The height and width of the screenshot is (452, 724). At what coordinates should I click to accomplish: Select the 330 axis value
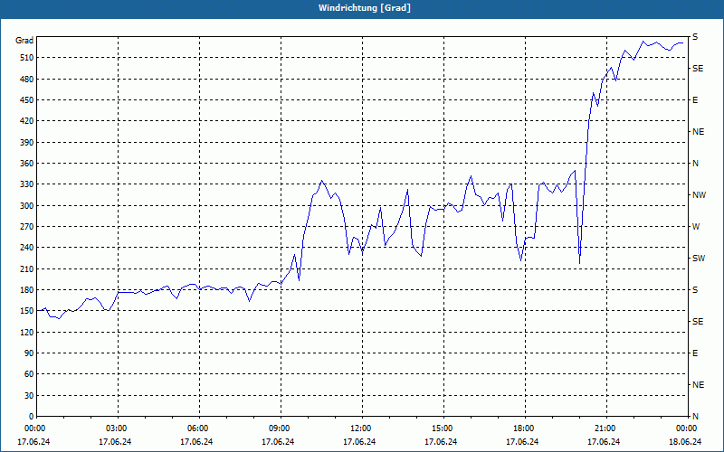tap(26, 184)
